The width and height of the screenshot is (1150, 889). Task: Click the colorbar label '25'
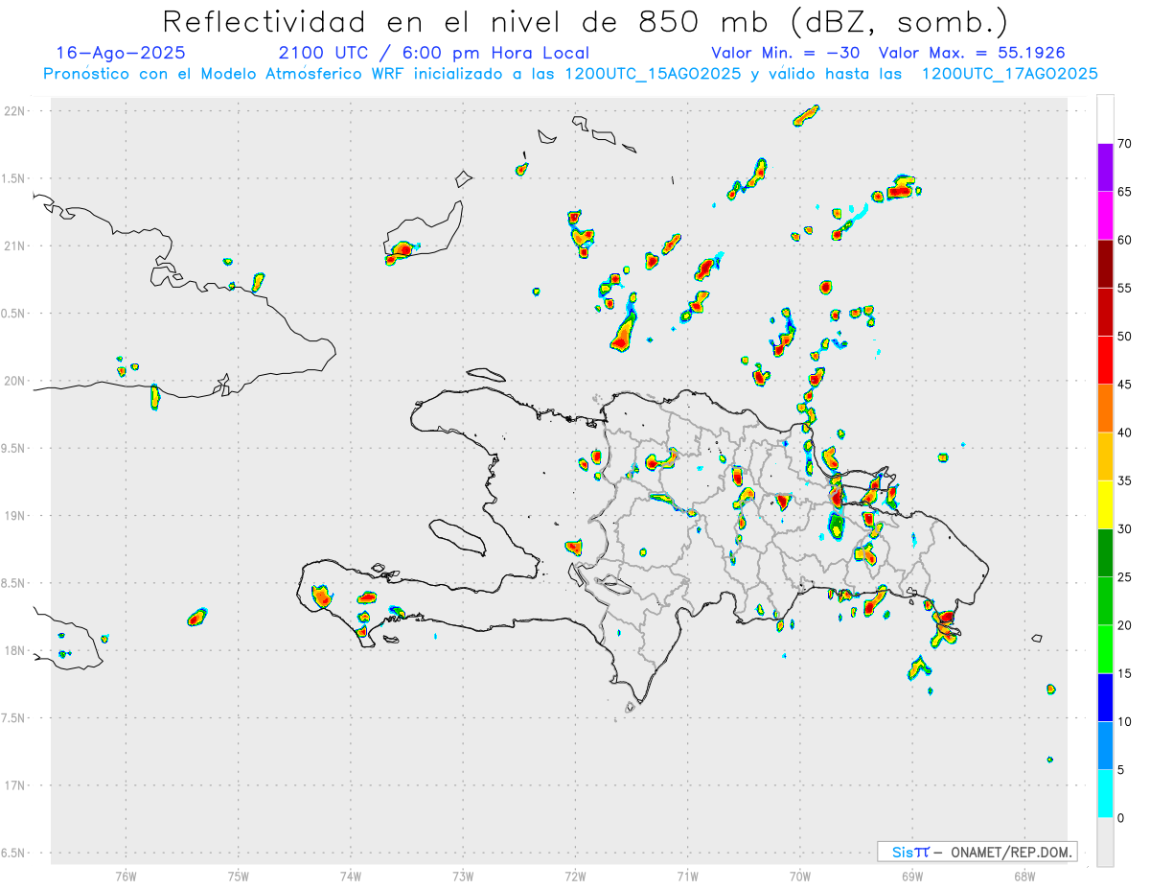[1124, 577]
